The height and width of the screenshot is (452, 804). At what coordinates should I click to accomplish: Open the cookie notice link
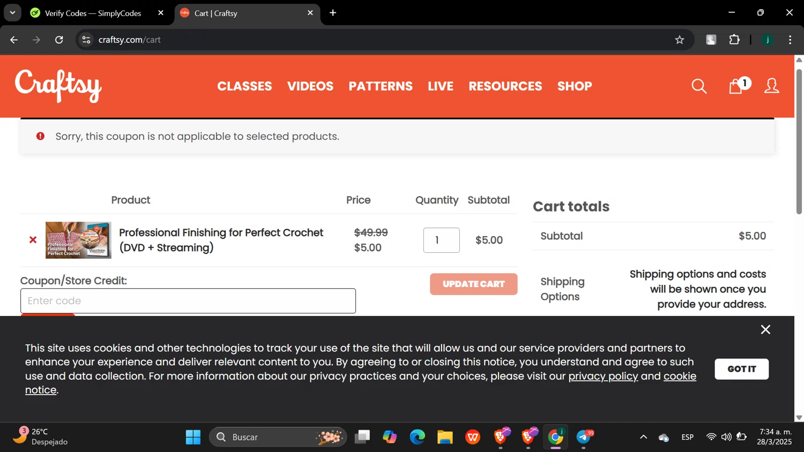pos(680,376)
